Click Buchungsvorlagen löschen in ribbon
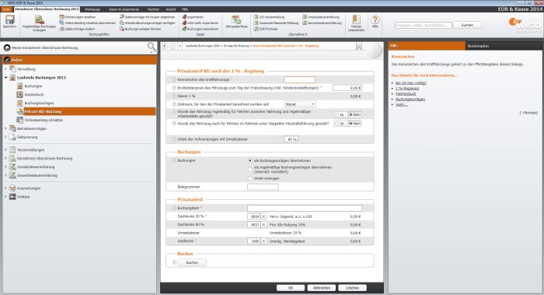This screenshot has height=295, width=544. click(140, 29)
